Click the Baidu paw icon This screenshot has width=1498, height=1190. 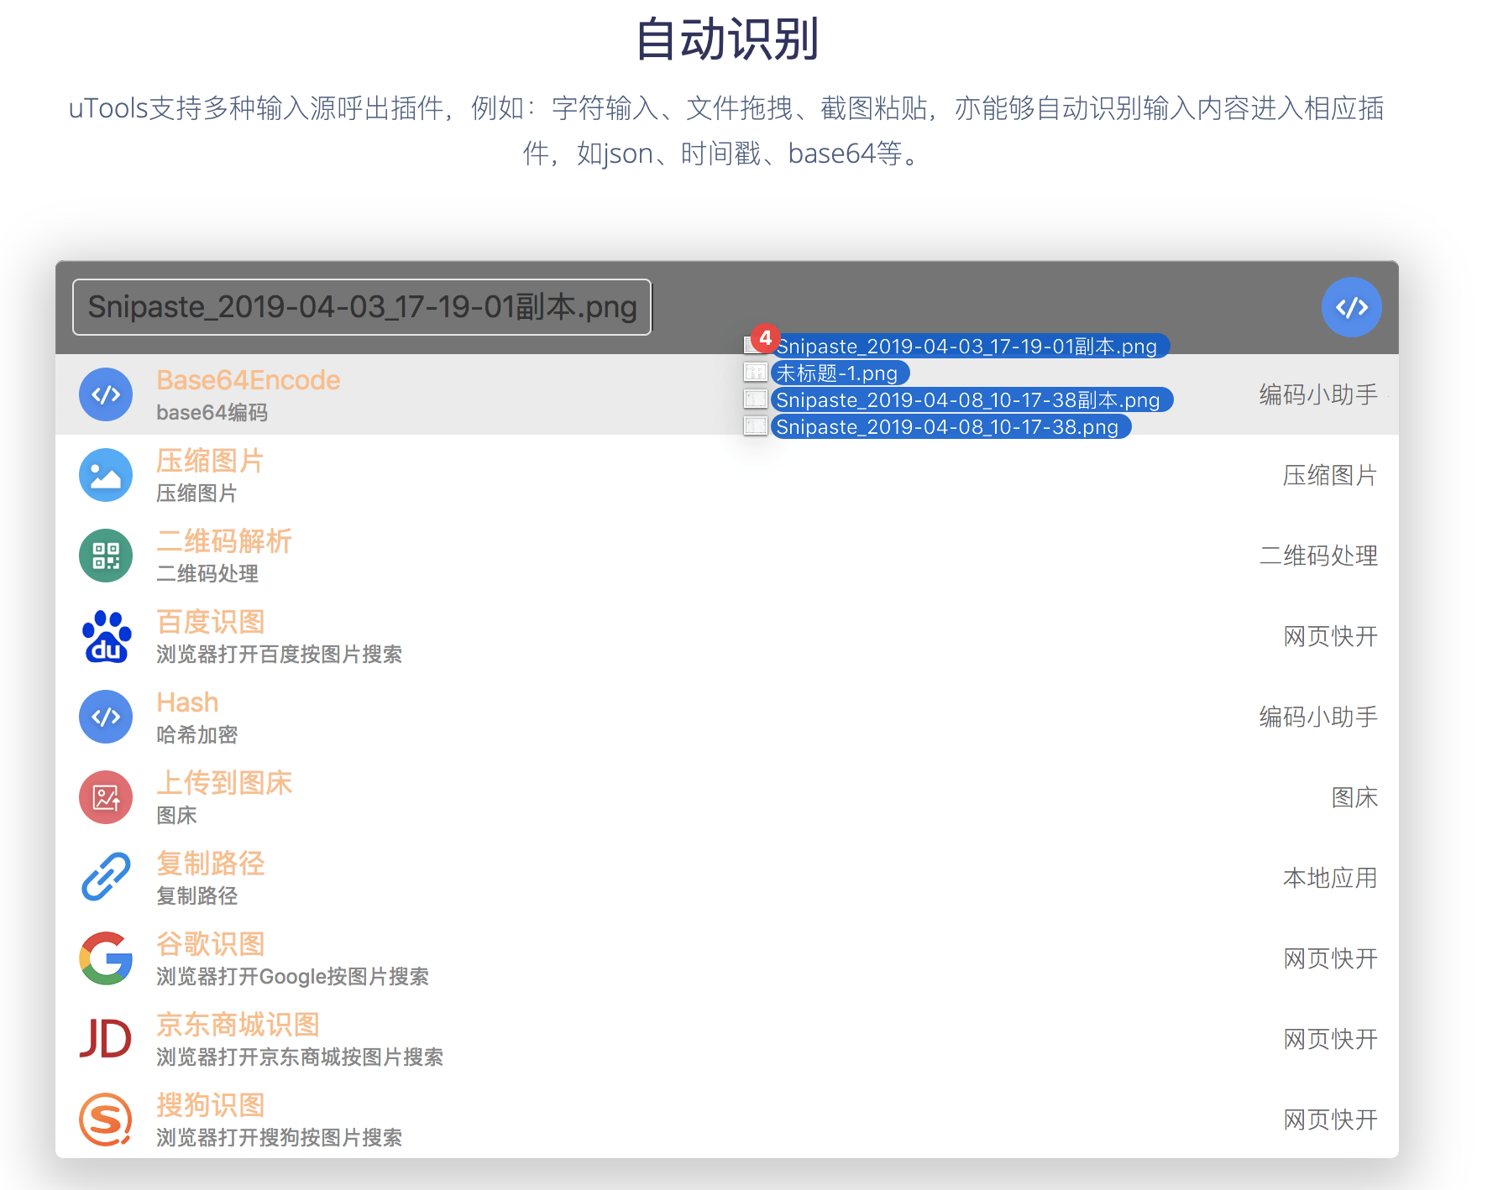click(106, 636)
